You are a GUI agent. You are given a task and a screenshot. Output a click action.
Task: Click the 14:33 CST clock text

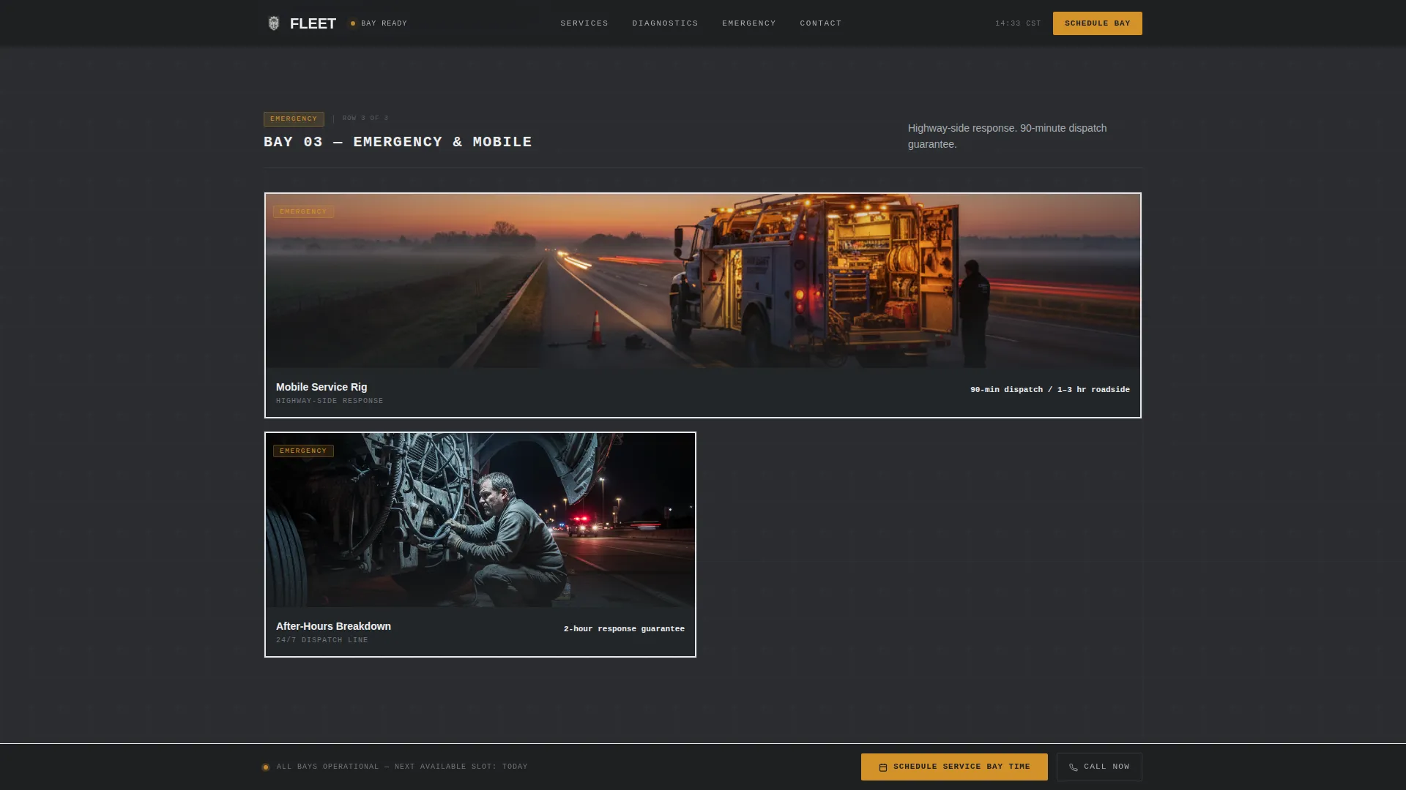click(x=1018, y=23)
